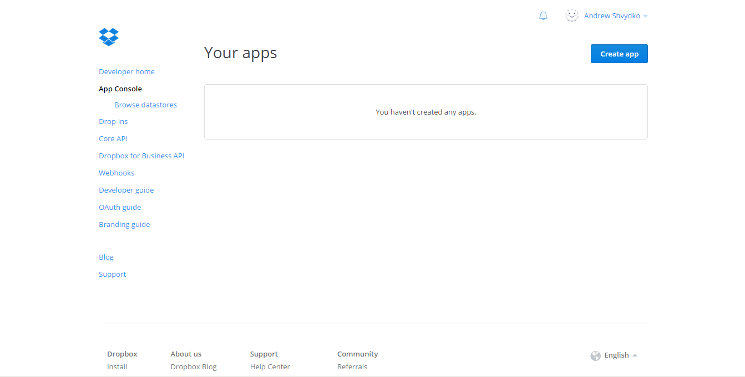
Task: Click the footer "About us" heading
Action: (186, 354)
